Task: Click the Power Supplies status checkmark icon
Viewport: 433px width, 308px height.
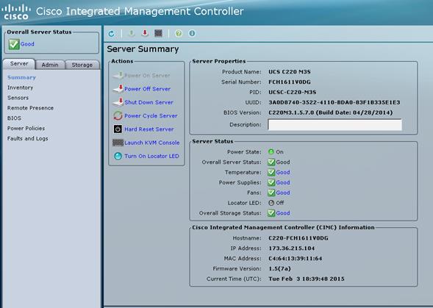Action: pos(271,182)
